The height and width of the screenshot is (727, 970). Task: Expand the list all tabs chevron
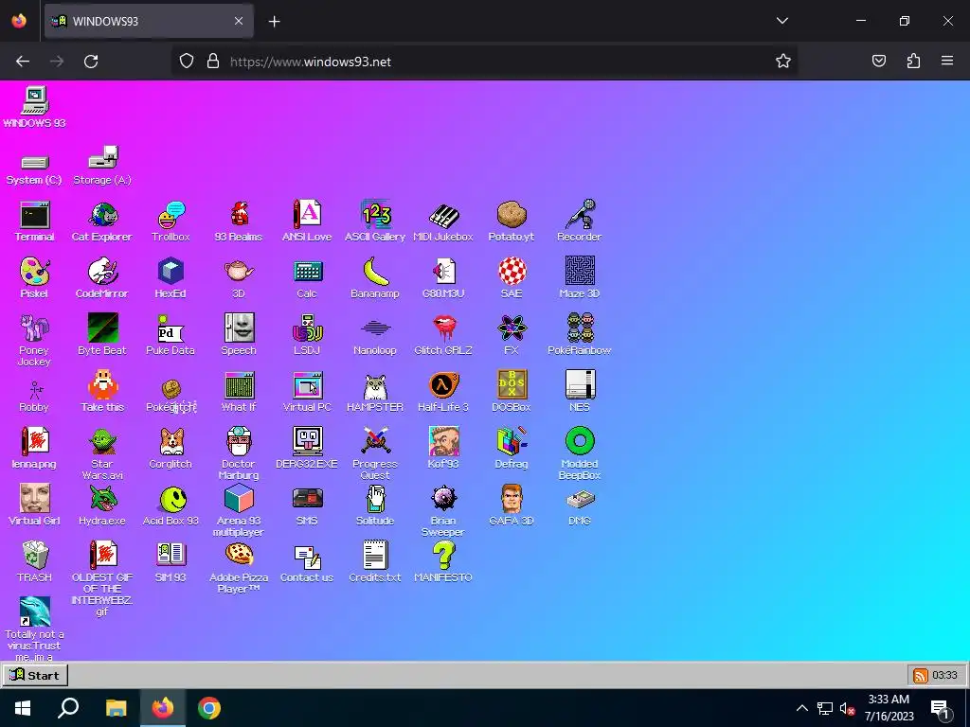tap(781, 21)
